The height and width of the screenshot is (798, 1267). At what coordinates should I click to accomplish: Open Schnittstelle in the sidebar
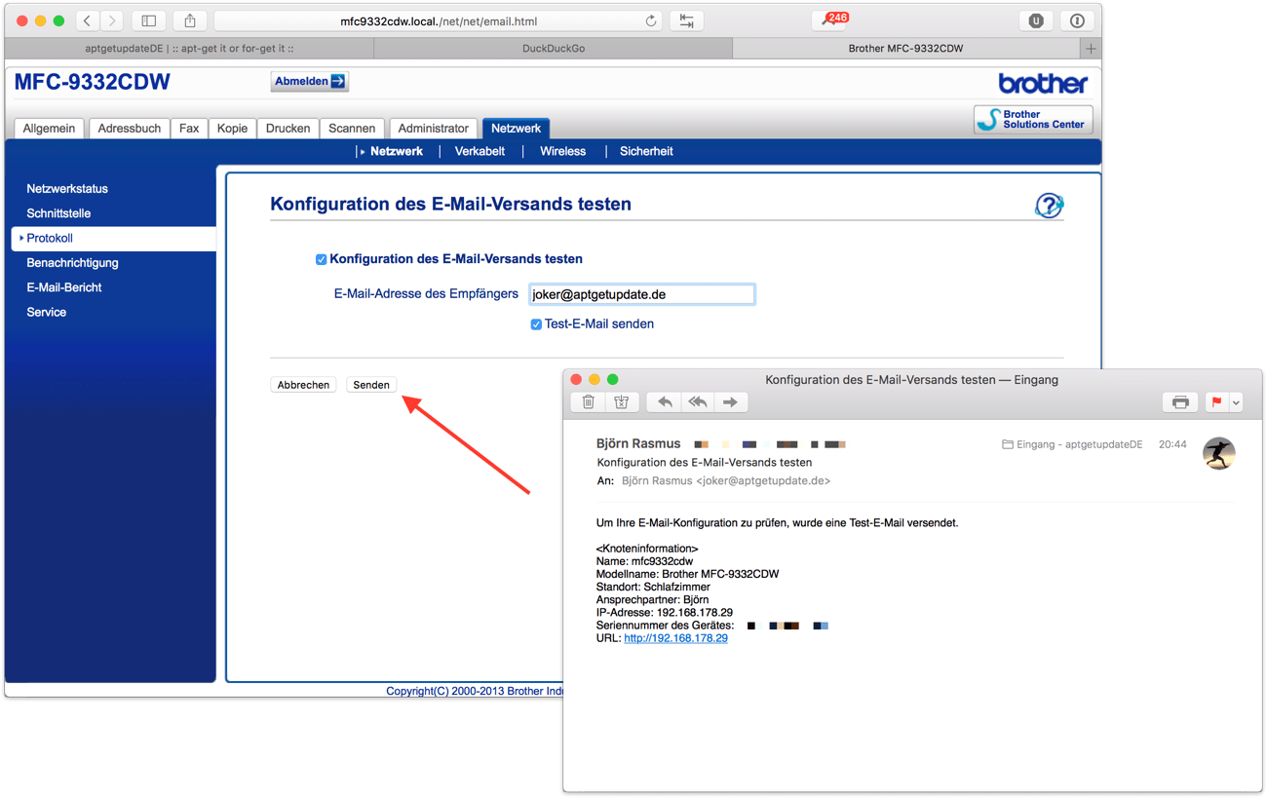tap(58, 213)
